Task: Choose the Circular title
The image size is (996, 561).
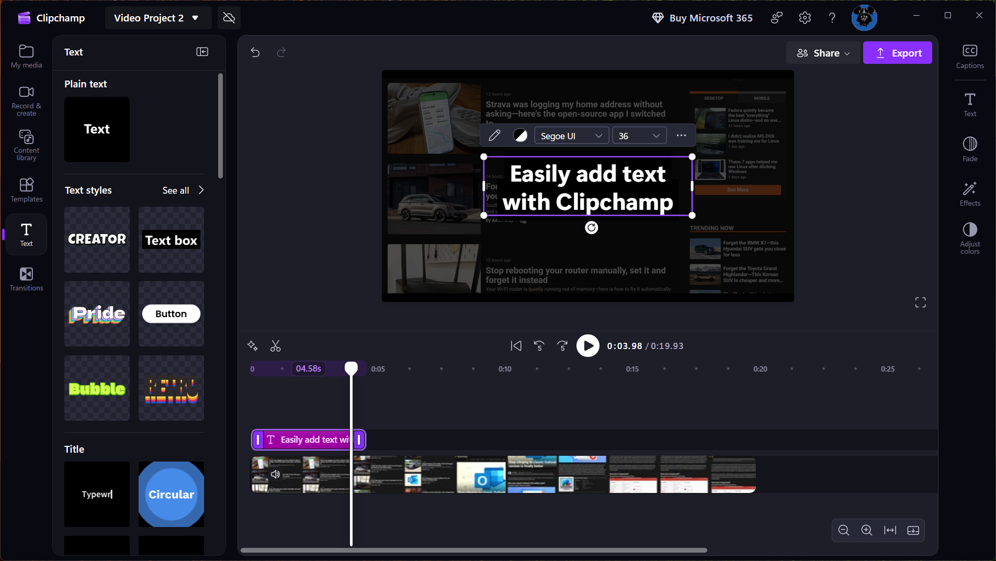Action: [171, 494]
